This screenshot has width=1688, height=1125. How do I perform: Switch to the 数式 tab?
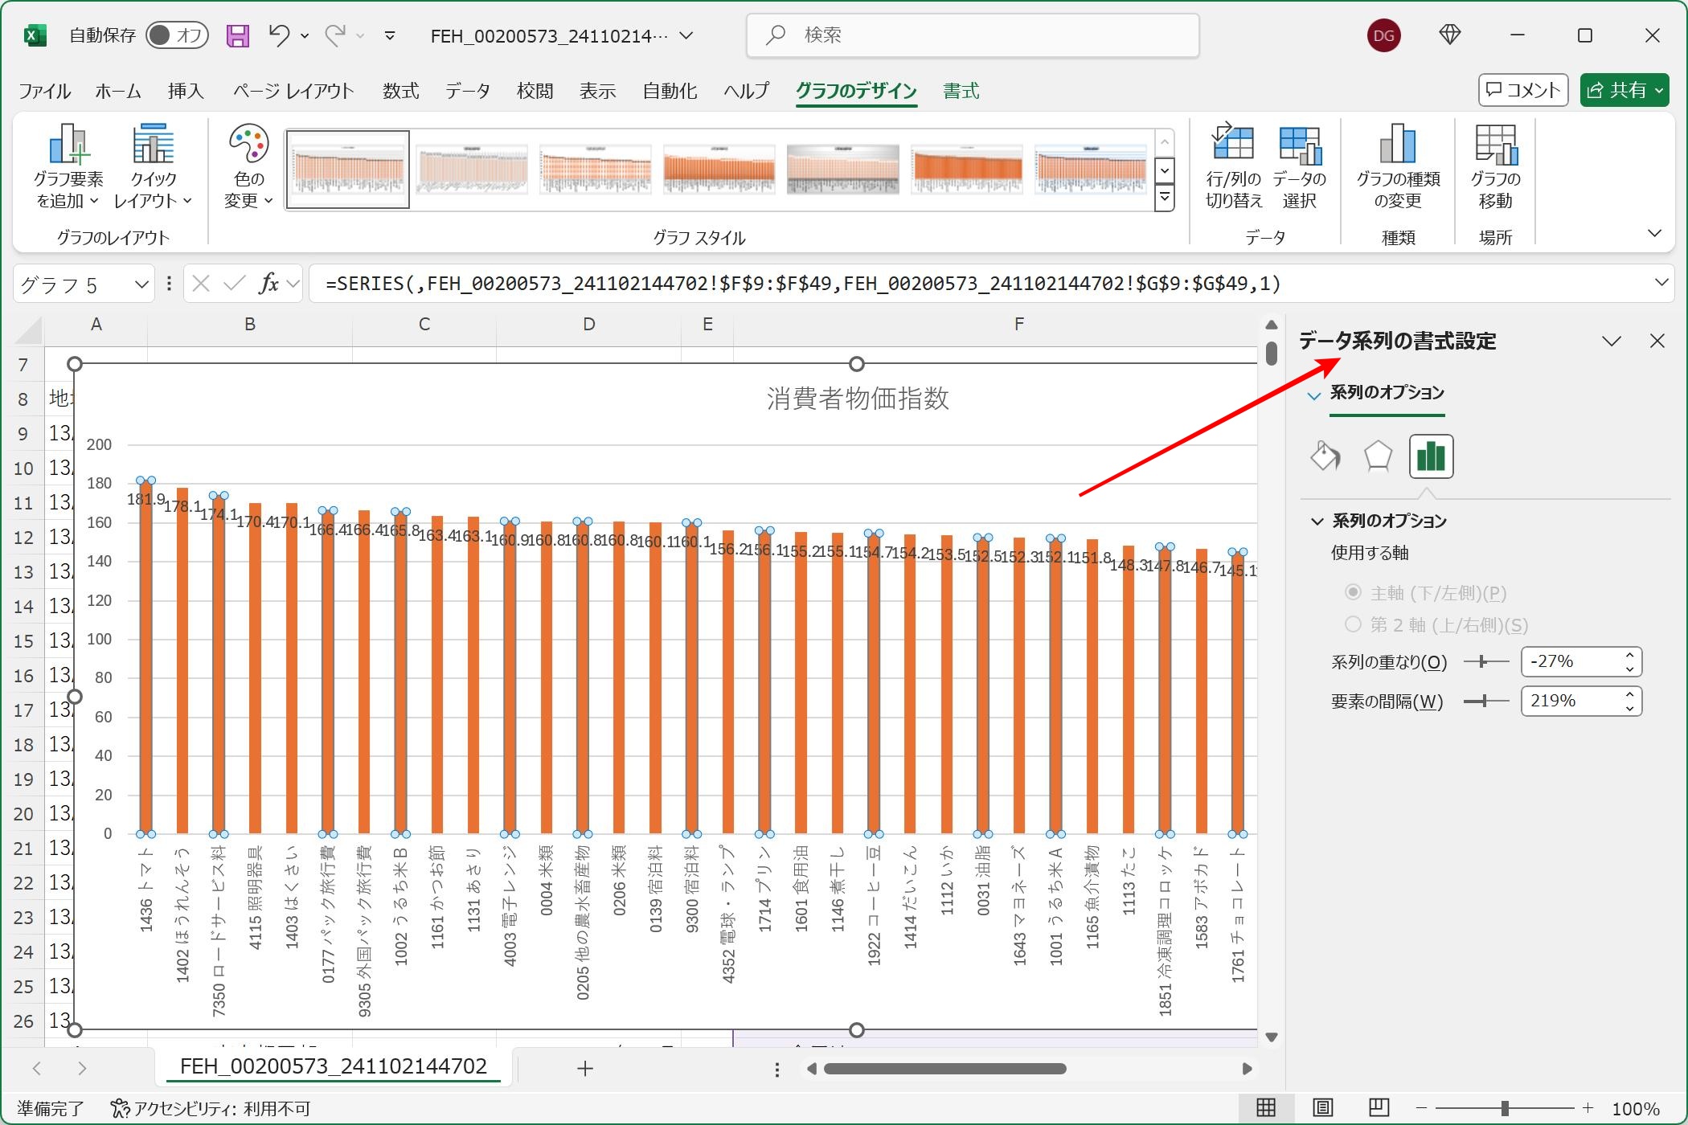[x=400, y=91]
